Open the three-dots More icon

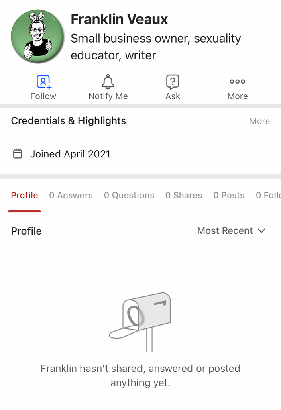[237, 82]
